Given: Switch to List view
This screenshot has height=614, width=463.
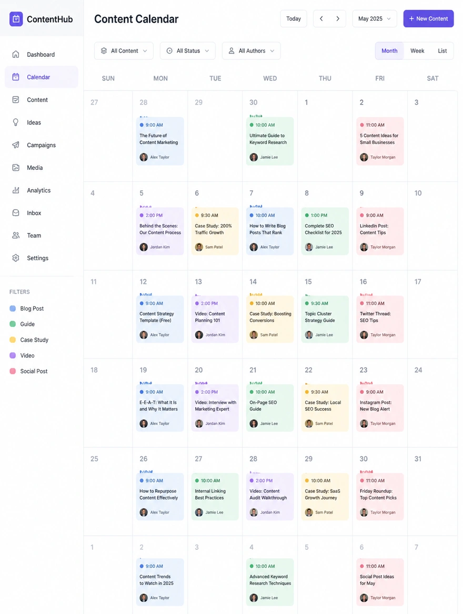Looking at the screenshot, I should pyautogui.click(x=442, y=51).
